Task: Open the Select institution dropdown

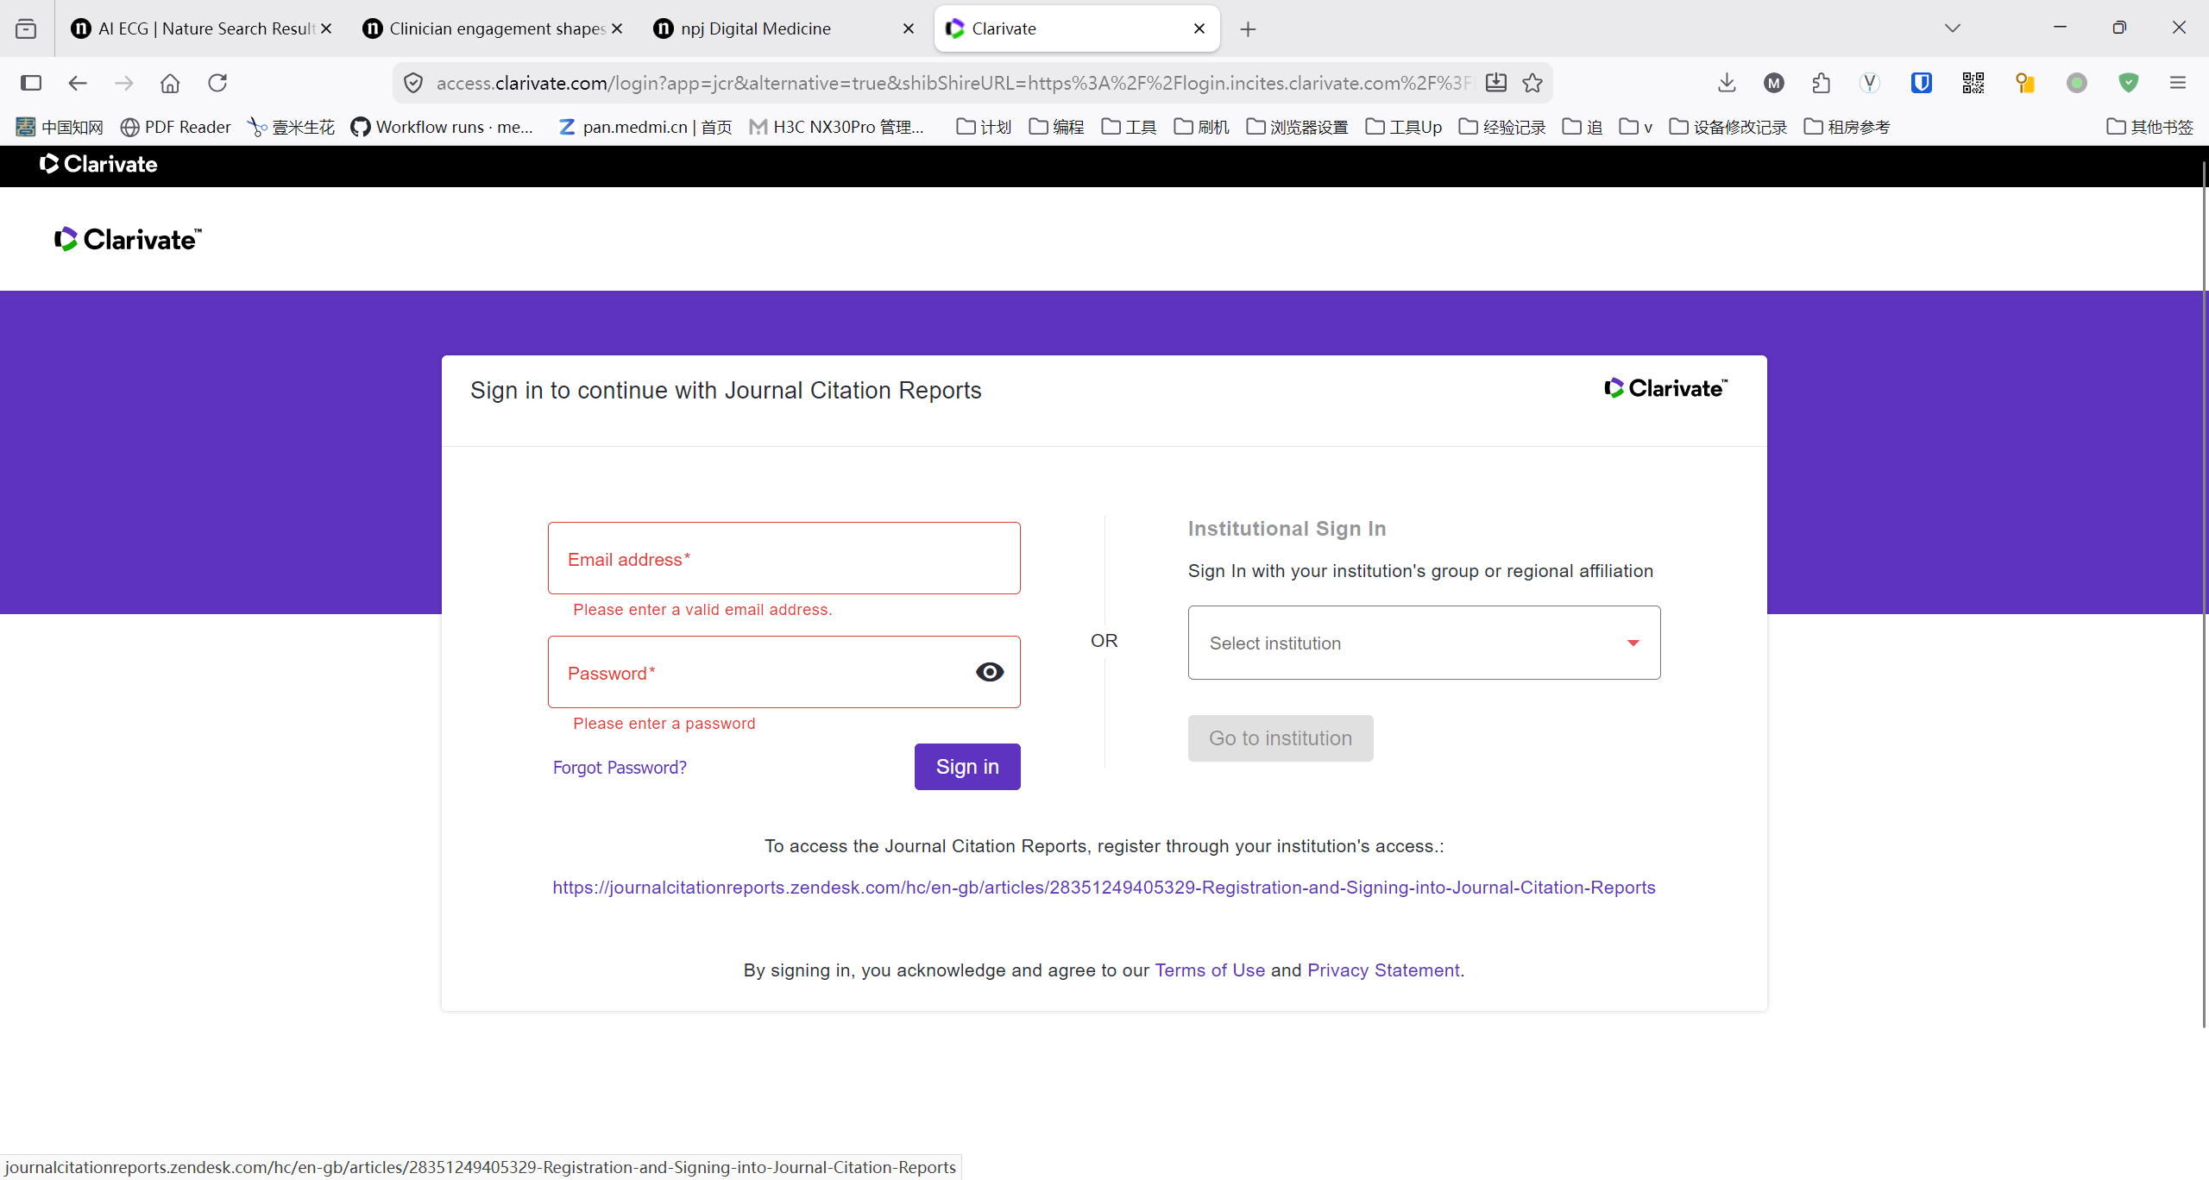Action: tap(1424, 643)
